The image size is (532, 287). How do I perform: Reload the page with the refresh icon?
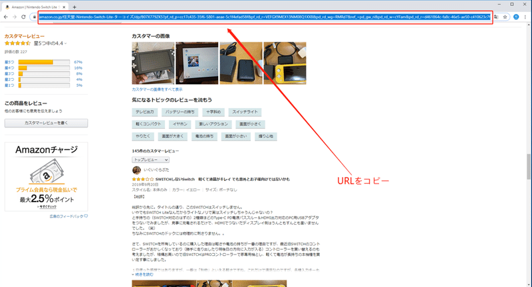coord(23,17)
